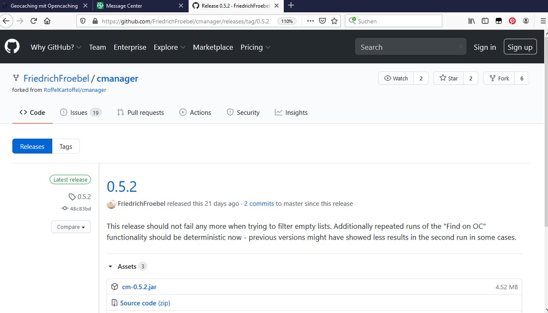The height and width of the screenshot is (313, 548).
Task: Switch to Geocaching mit Opencaching tab
Action: [x=44, y=6]
